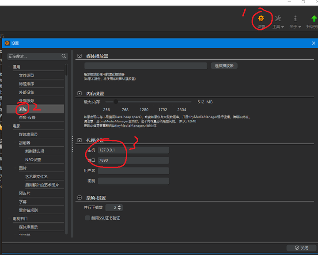
Task: Click the 选择播放器 button
Action: pyautogui.click(x=224, y=66)
